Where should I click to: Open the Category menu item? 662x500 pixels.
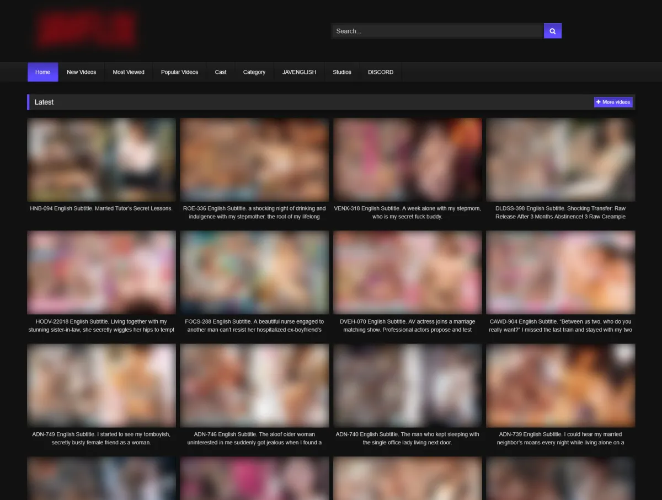pos(254,72)
